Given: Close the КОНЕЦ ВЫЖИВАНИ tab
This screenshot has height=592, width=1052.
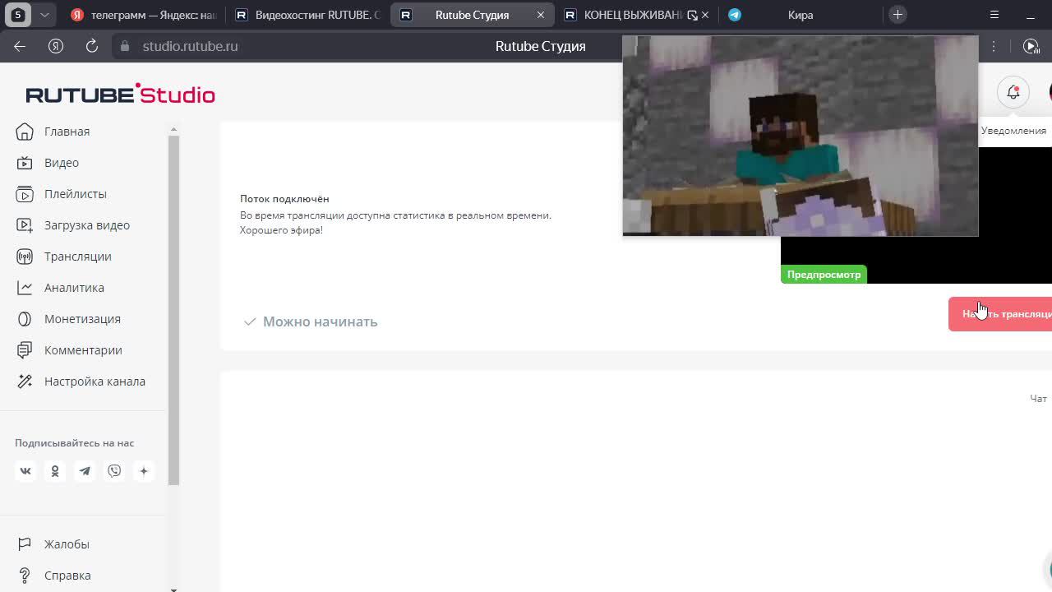Looking at the screenshot, I should click(704, 15).
